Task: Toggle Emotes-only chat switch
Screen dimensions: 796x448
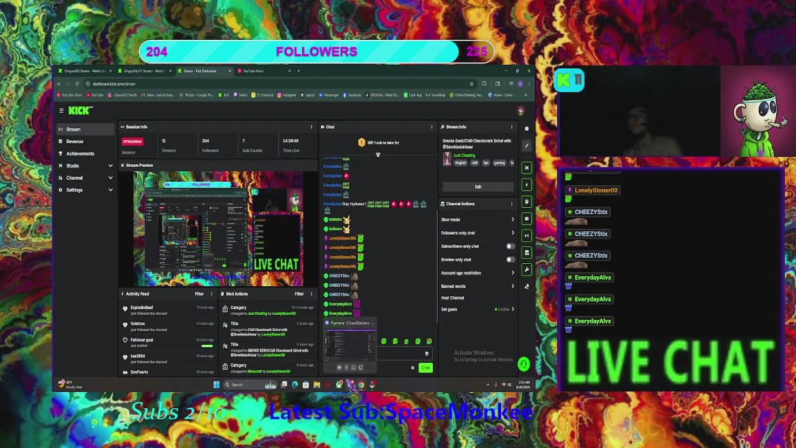Action: tap(511, 259)
